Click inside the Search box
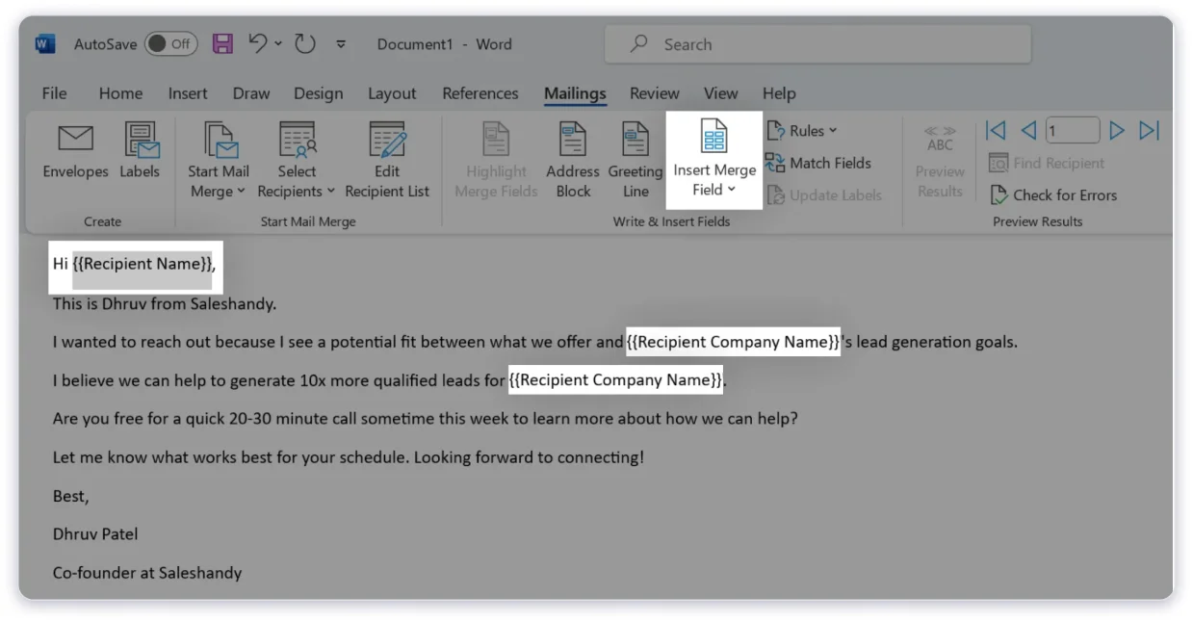Image resolution: width=1193 pixels, height=622 pixels. pyautogui.click(x=817, y=44)
